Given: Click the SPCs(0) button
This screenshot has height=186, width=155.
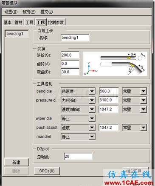Looking at the screenshot, I should click(47, 171).
